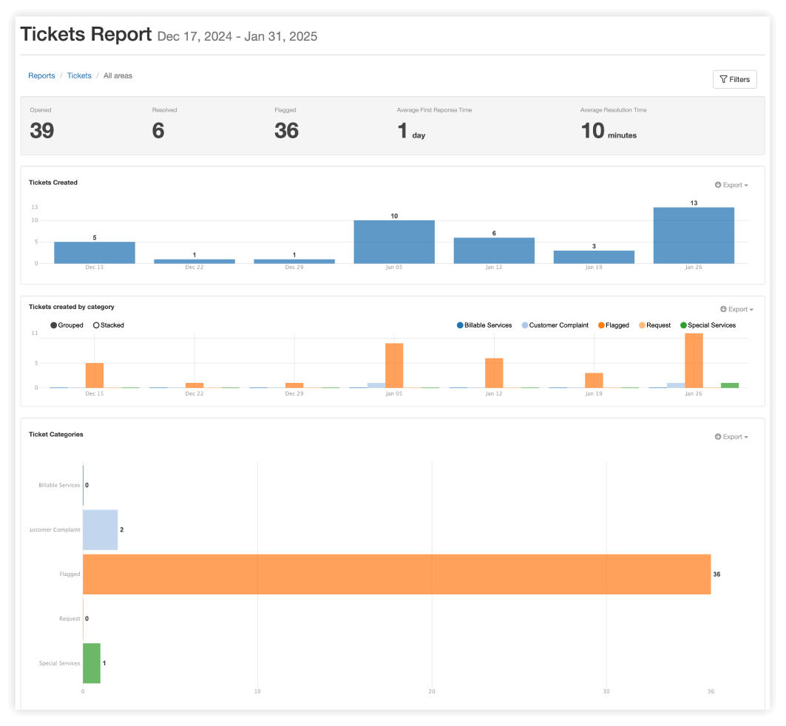This screenshot has height=726, width=786.
Task: Click the Export download icon on Tickets Created chart
Action: (718, 185)
